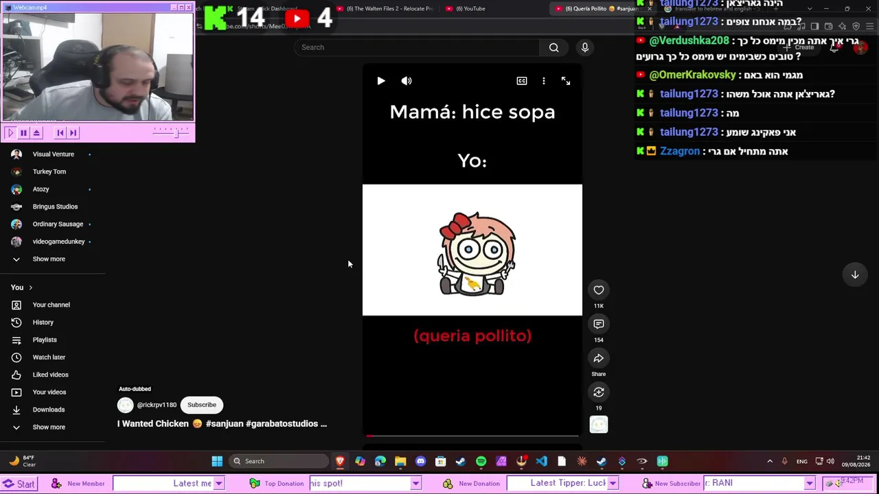Viewport: 879px width, 494px height.
Task: Open the ENG language switcher
Action: pos(802,461)
